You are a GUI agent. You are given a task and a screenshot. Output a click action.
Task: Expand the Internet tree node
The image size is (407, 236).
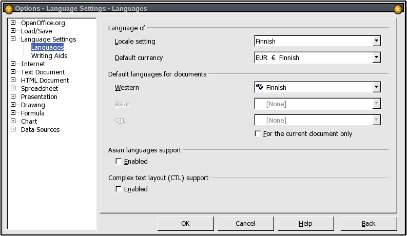tap(13, 64)
